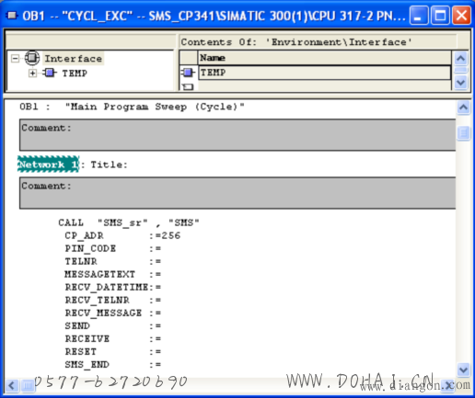Select the TEMP cell in the Name column
This screenshot has width=475, height=398.
(x=324, y=73)
